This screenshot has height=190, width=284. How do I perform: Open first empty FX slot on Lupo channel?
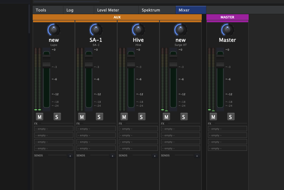click(54, 129)
